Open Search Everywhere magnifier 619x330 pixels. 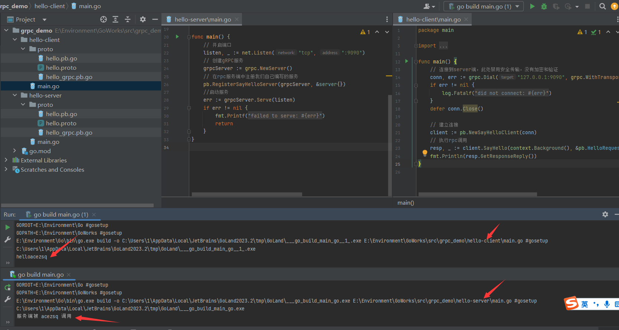tap(603, 6)
